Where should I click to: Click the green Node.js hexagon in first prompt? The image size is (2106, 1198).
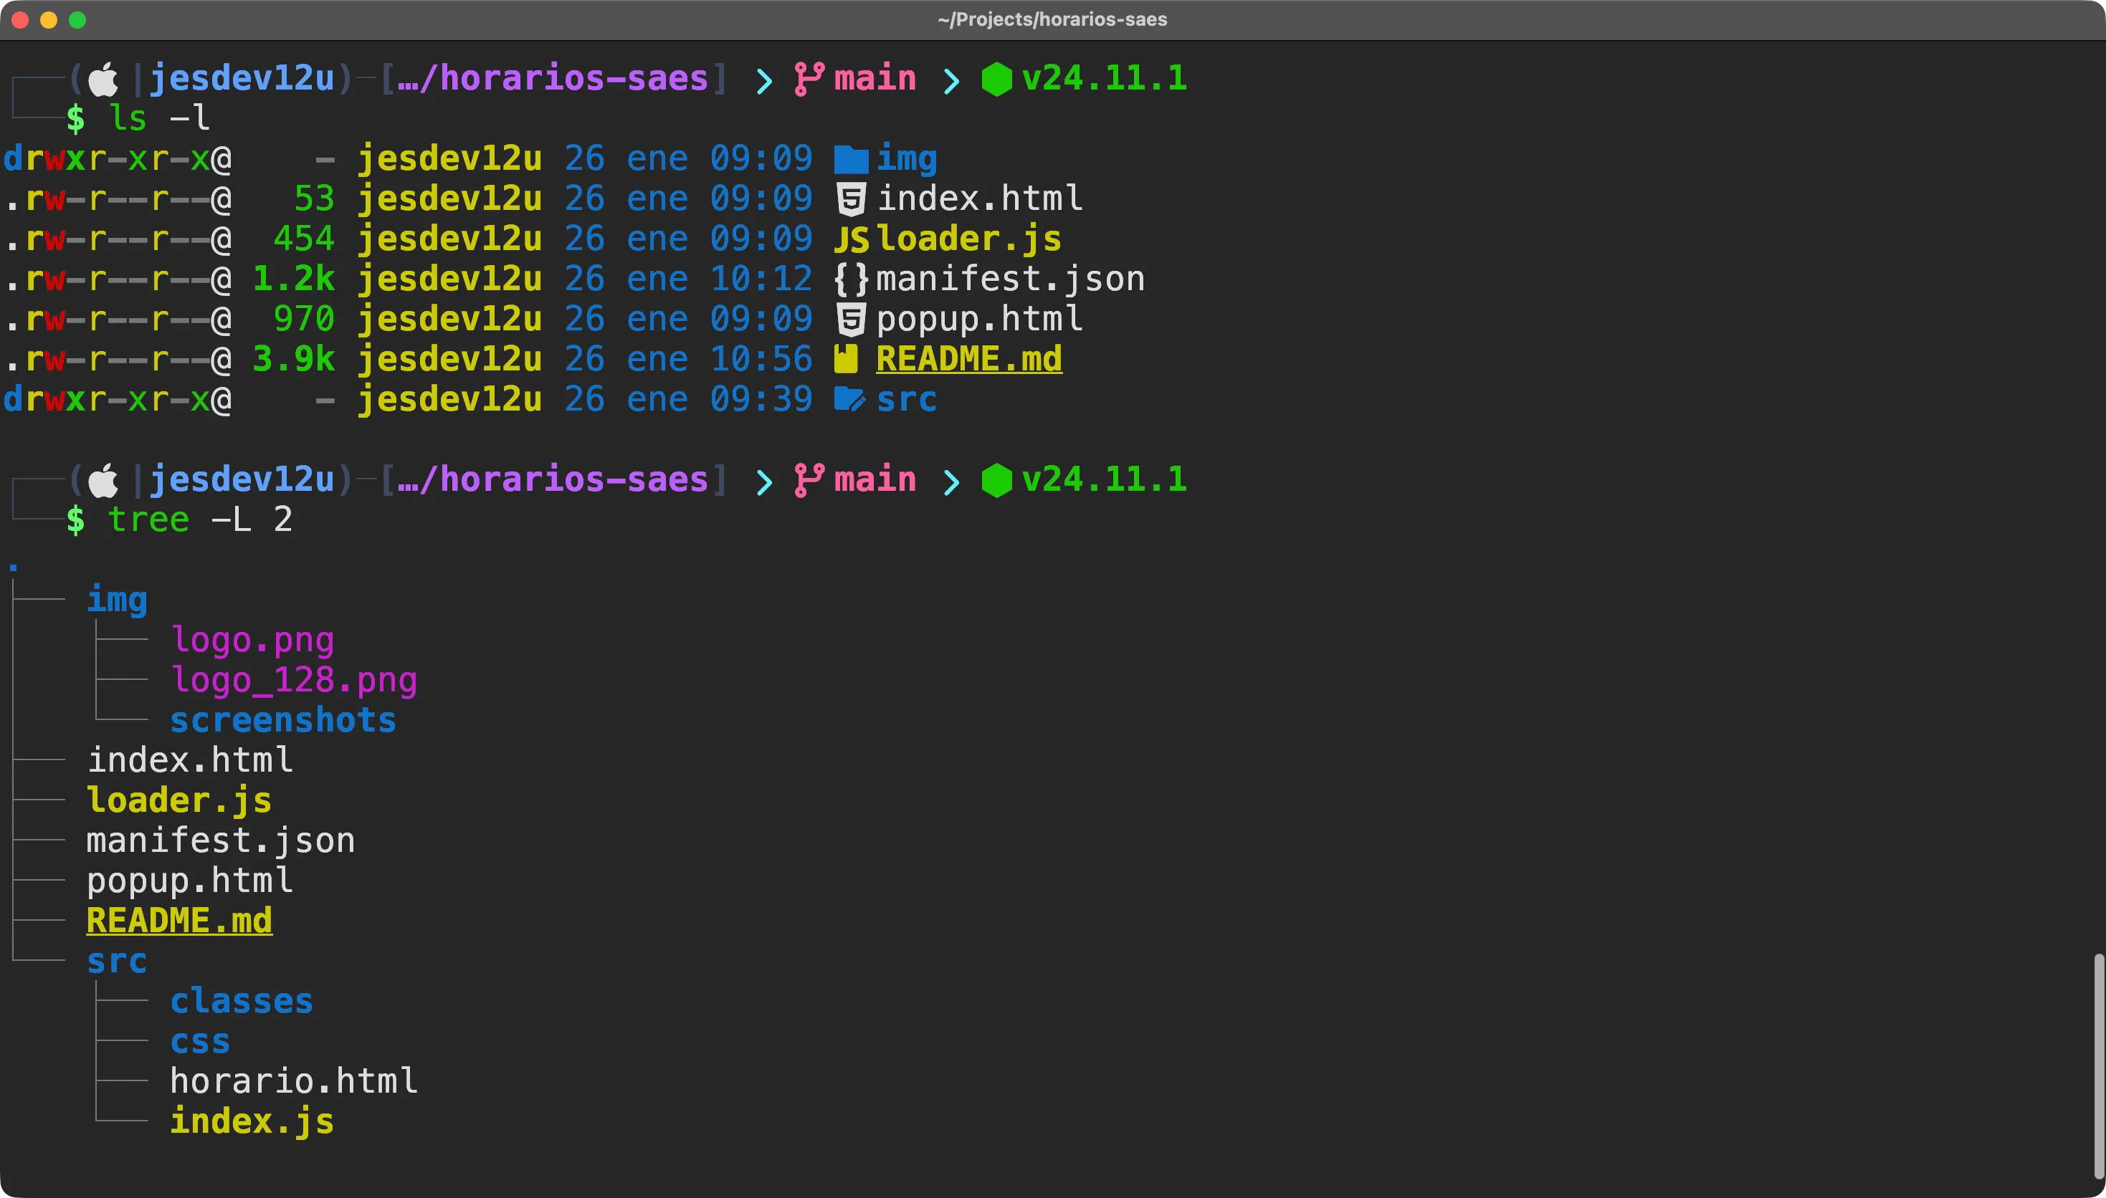pyautogui.click(x=996, y=79)
